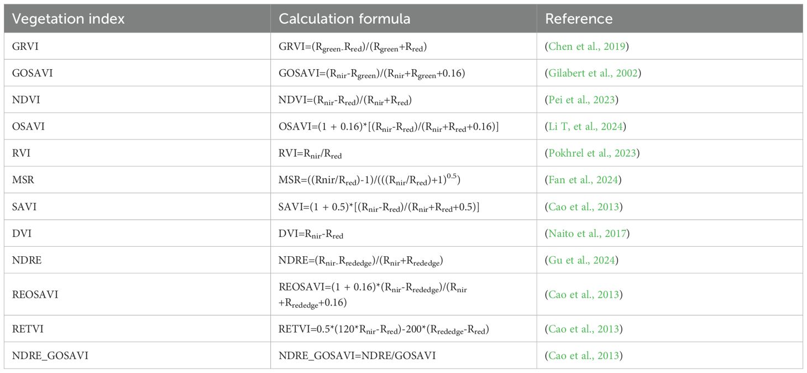Viewport: 807px width, 373px height.
Task: Open the Li T, et al., 2024 reference
Action: (x=585, y=126)
